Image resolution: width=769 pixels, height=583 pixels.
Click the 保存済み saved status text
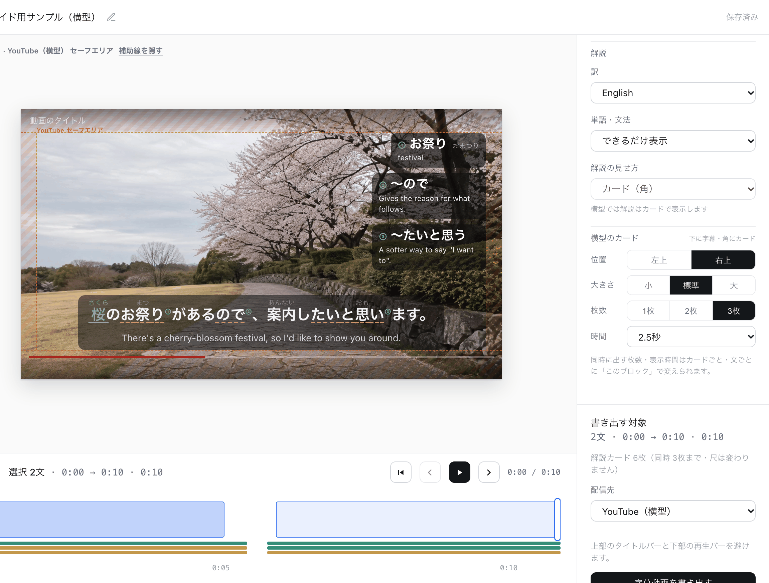742,17
